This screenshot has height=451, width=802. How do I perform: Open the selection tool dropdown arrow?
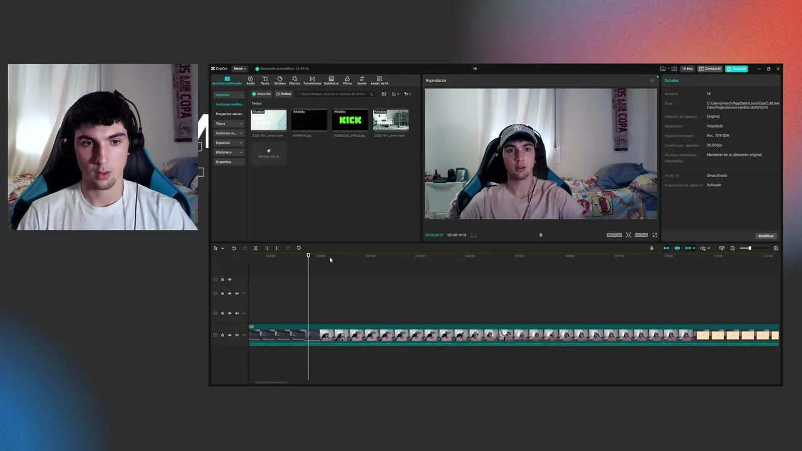click(222, 248)
